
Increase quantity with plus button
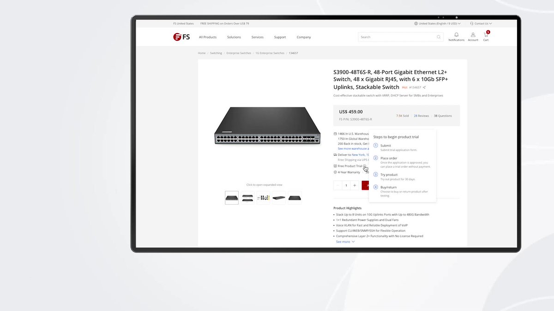[355, 185]
